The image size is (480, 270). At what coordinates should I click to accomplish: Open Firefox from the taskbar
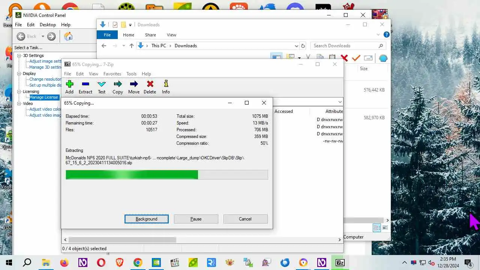point(64,262)
